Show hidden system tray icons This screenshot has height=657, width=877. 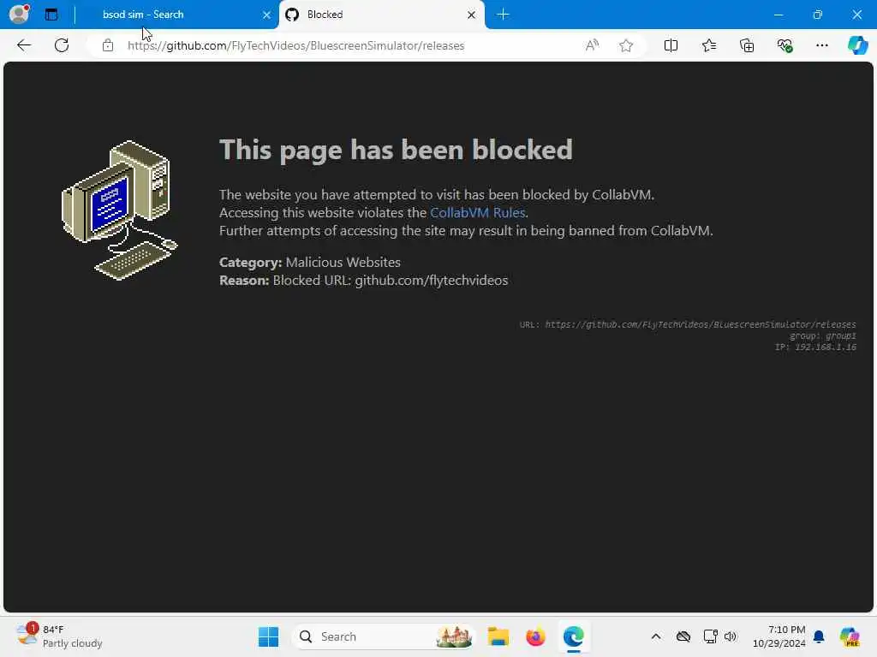(x=656, y=636)
